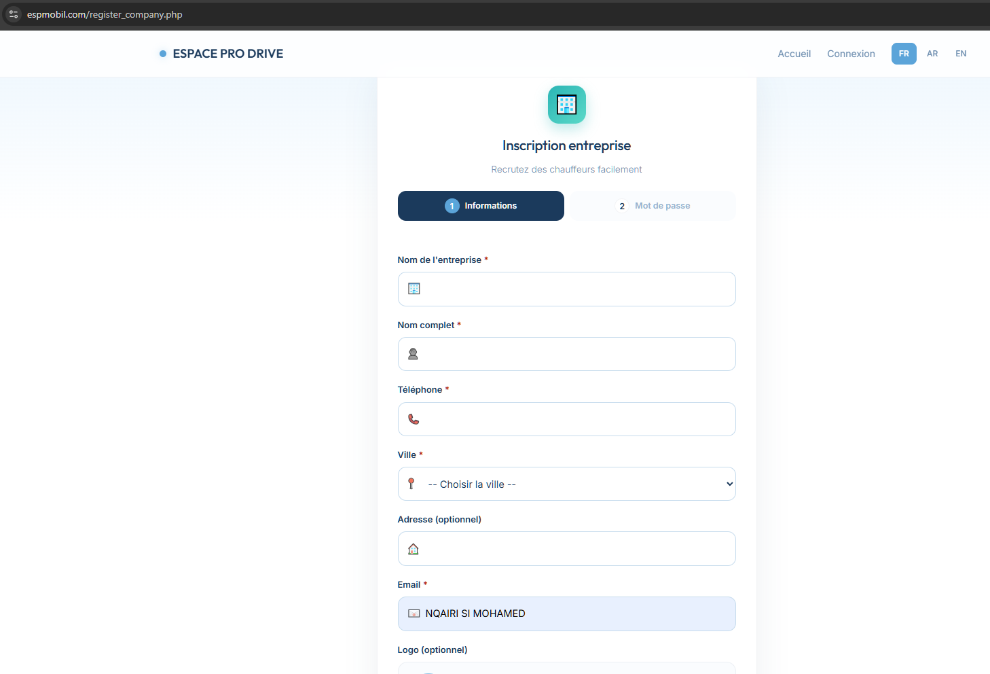Click the Ville dropdown chevron arrow

729,484
